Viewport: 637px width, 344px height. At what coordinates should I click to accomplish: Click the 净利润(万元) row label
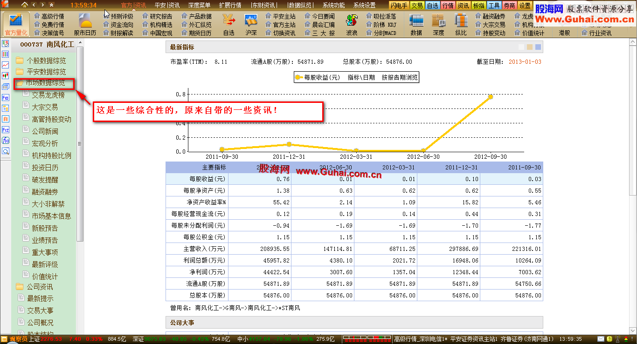(x=207, y=272)
